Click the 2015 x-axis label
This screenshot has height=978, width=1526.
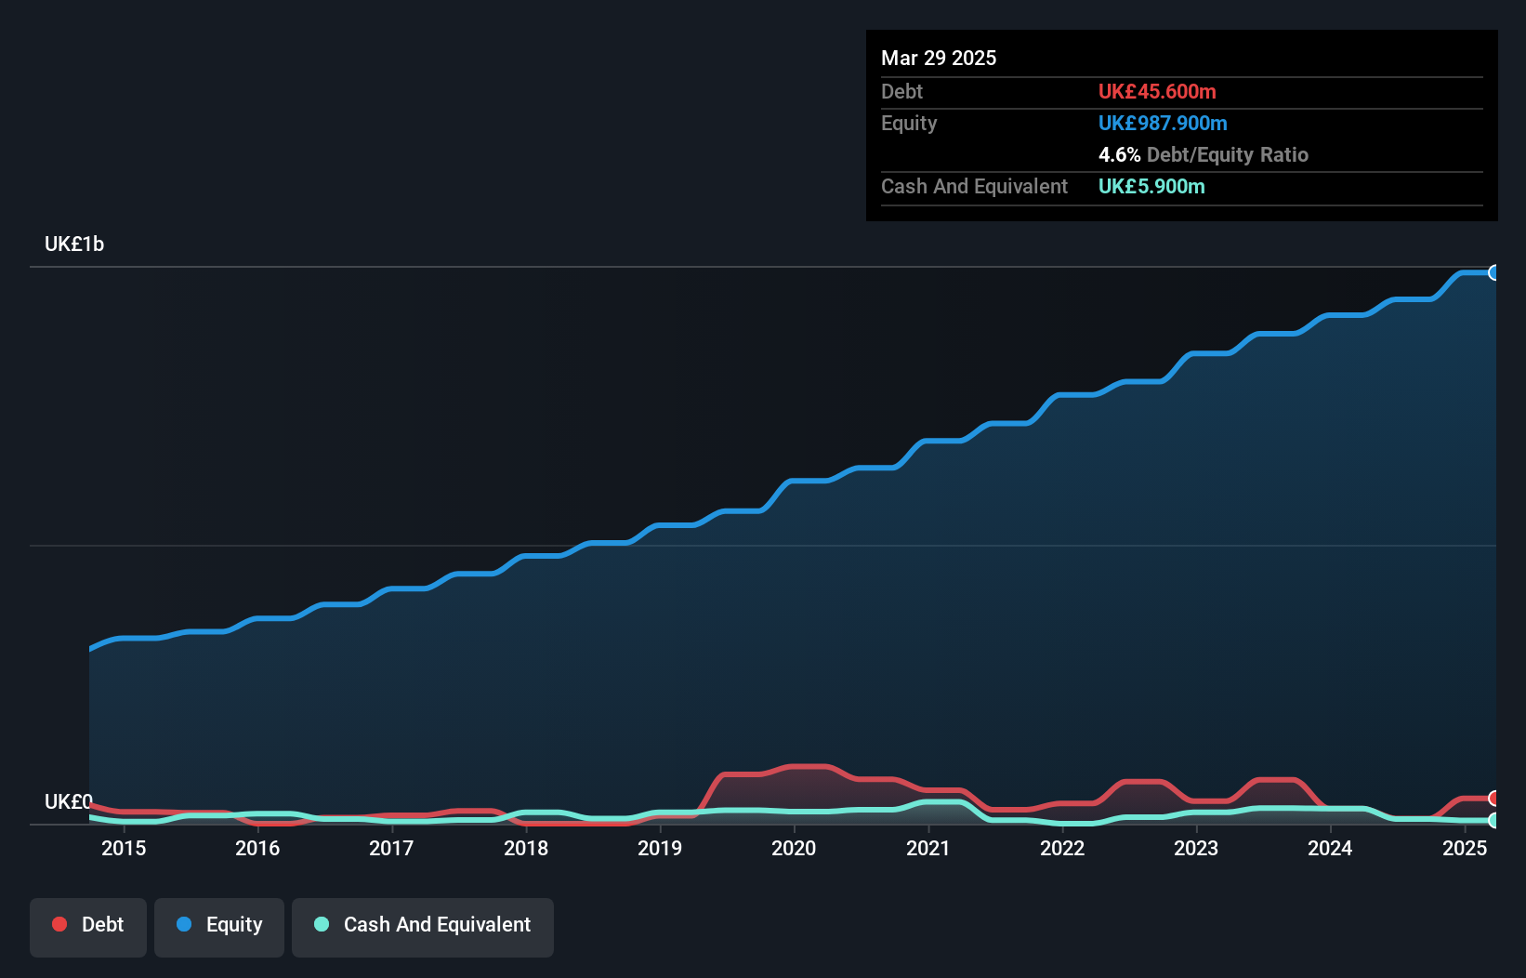coord(124,848)
